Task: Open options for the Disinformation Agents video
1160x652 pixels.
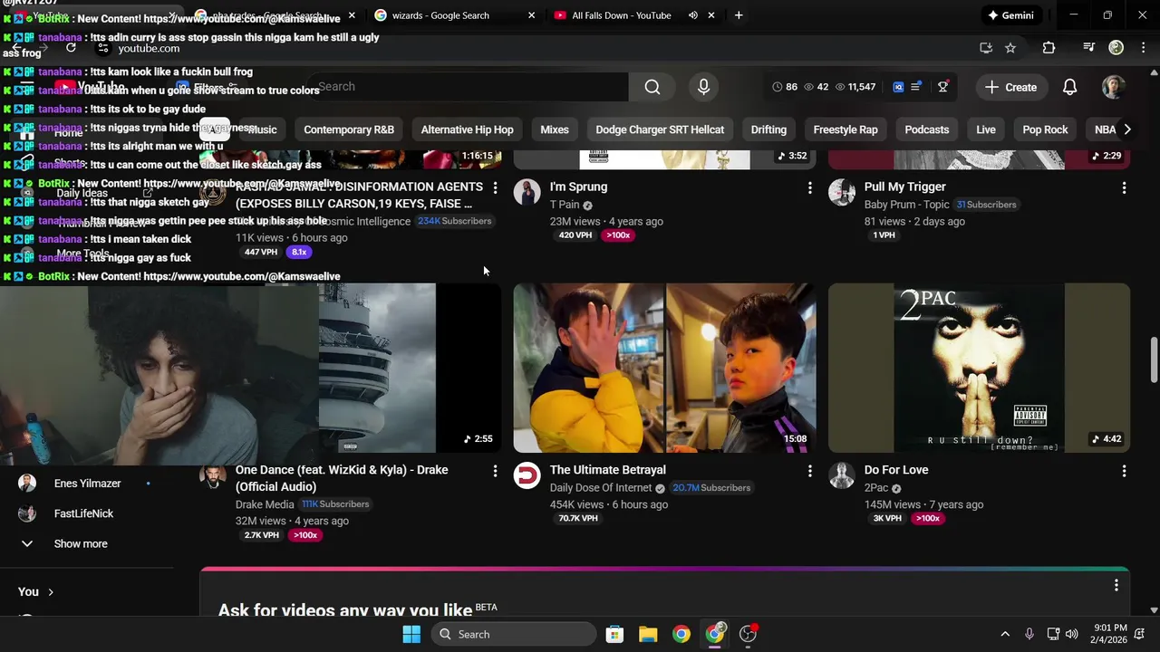Action: coord(495,187)
